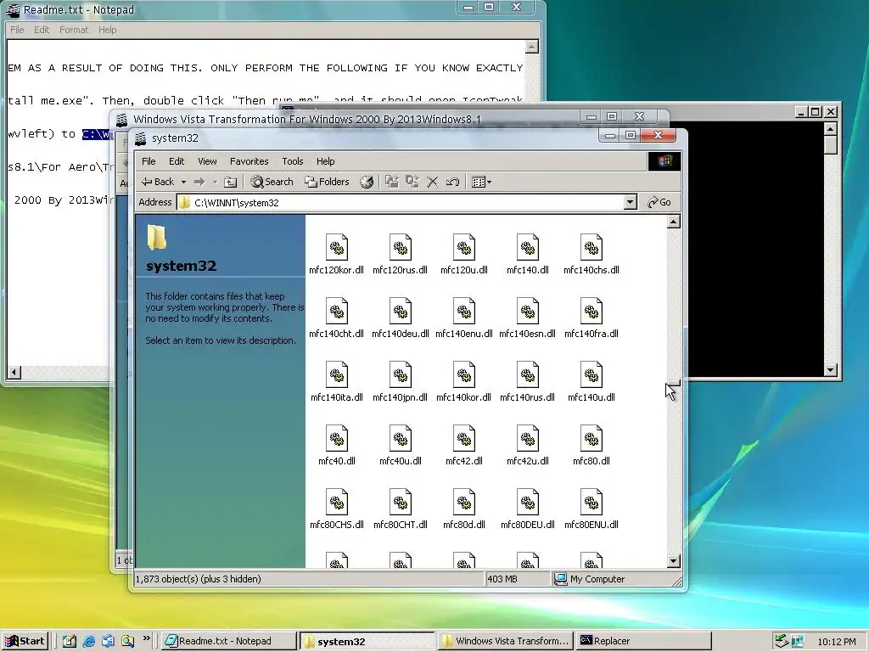The height and width of the screenshot is (652, 869).
Task: Click the Copy To toolbar icon
Action: 412,182
